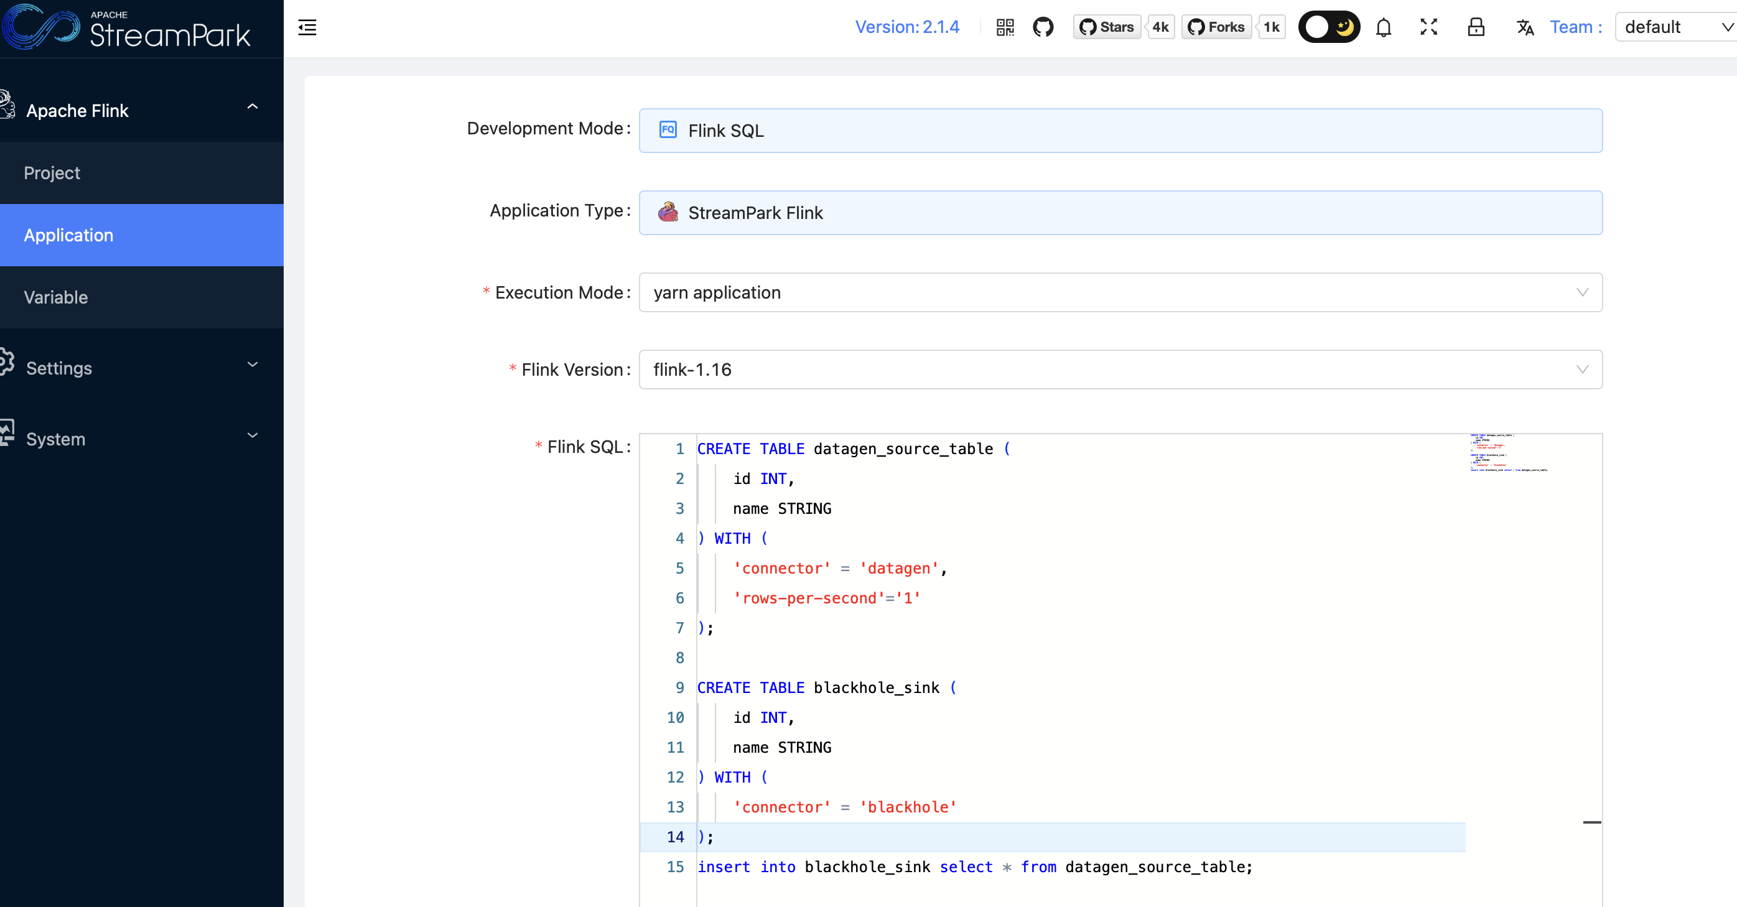Click the System monitor icon in sidebar
Image resolution: width=1737 pixels, height=907 pixels.
coord(7,433)
